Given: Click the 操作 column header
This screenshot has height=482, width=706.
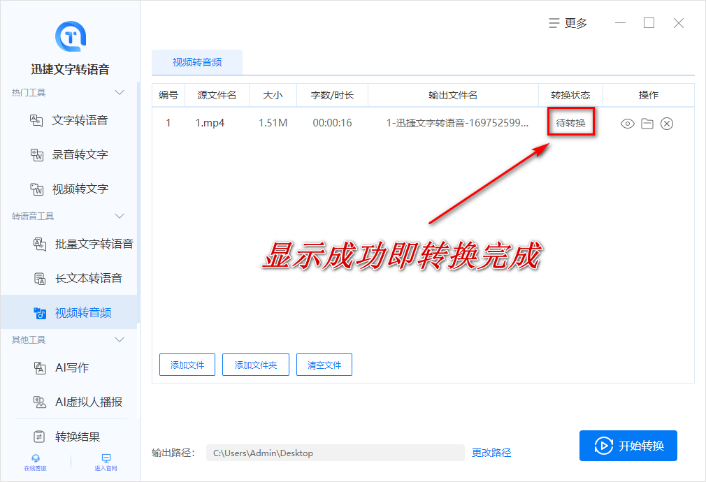Looking at the screenshot, I should pyautogui.click(x=649, y=95).
